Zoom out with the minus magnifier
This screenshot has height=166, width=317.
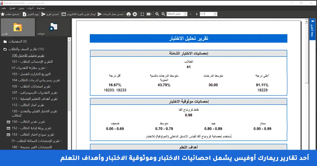[x=163, y=14]
